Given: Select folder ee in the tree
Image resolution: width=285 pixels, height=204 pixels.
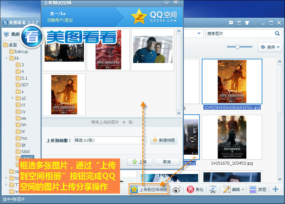Looking at the screenshot, I should (21, 118).
